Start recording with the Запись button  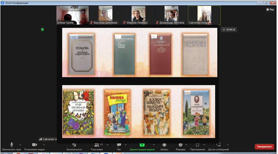164,145
